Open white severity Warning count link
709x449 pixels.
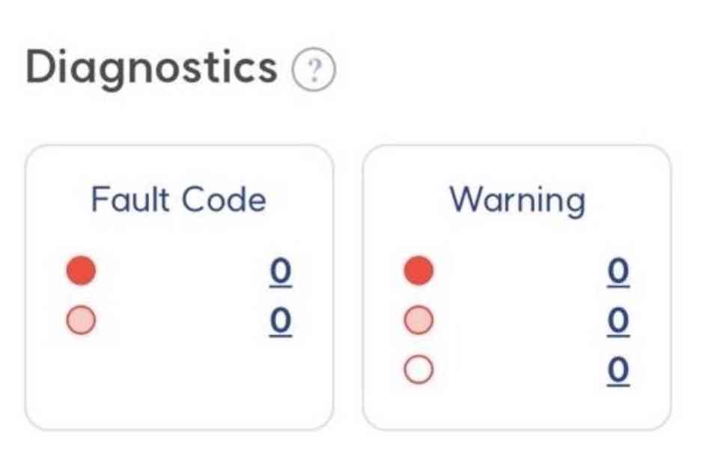618,371
